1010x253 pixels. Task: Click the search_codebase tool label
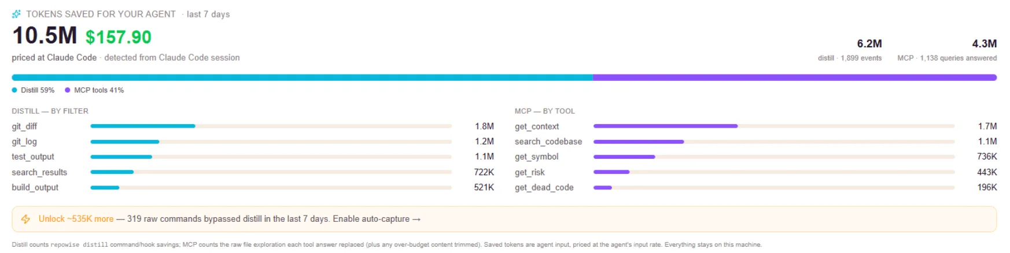[548, 142]
